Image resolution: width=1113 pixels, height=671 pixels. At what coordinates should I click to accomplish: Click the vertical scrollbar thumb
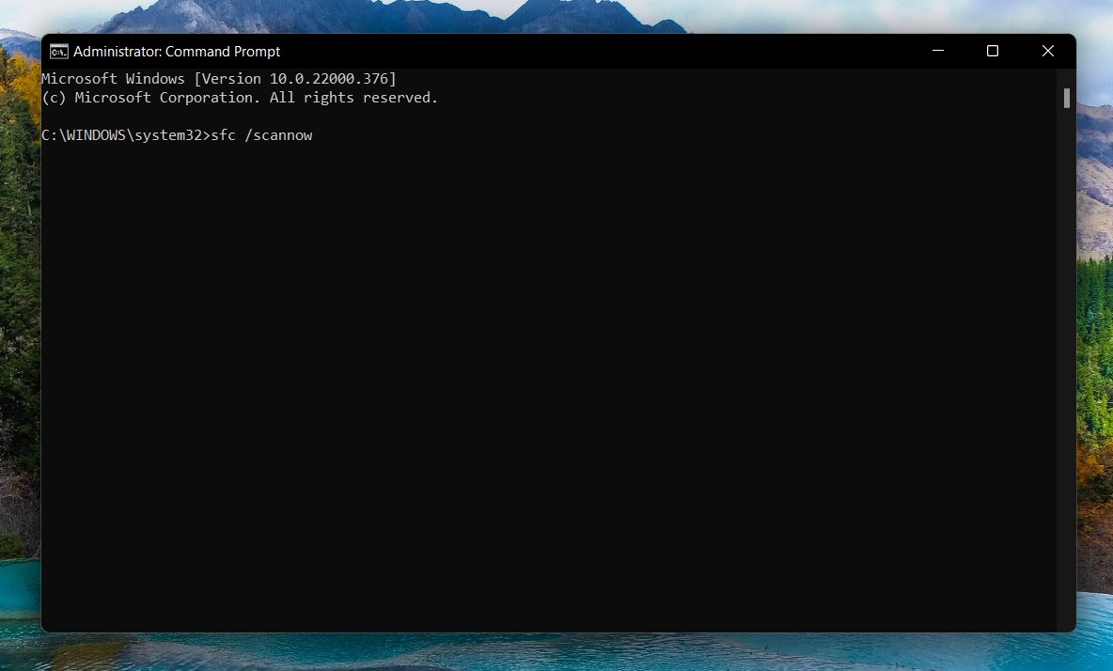pyautogui.click(x=1066, y=98)
